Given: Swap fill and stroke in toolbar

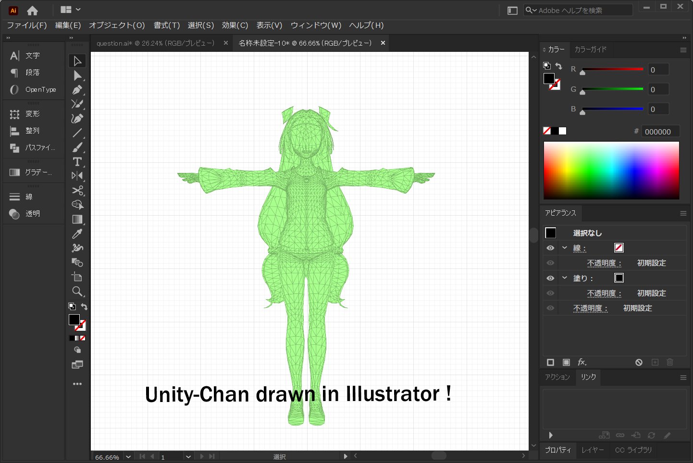Looking at the screenshot, I should (84, 306).
